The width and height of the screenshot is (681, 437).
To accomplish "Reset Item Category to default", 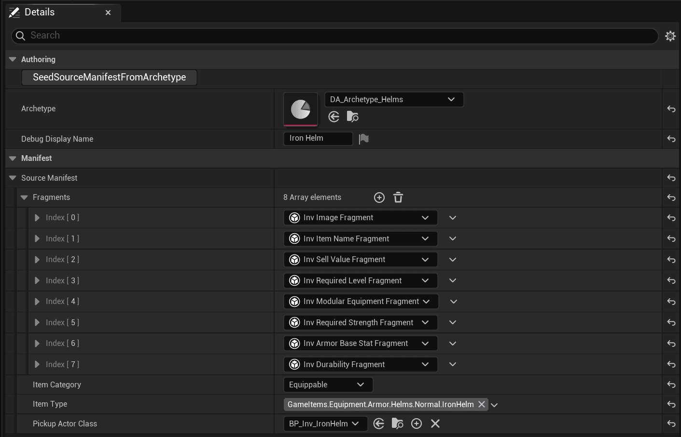I will click(x=671, y=384).
